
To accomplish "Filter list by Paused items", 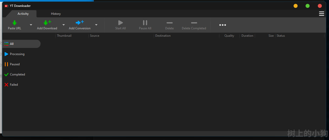I will [x=15, y=64].
